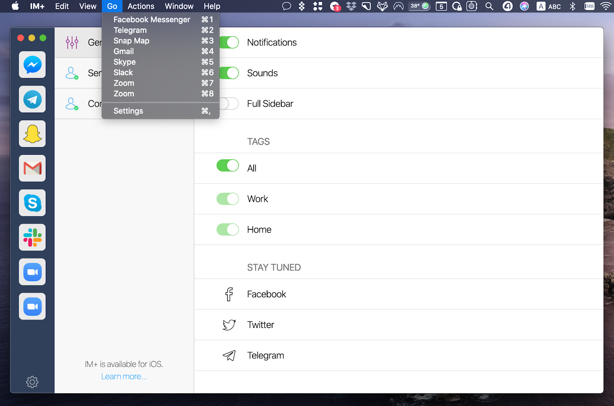The width and height of the screenshot is (614, 406).
Task: Open Spotlight search from the menu bar
Action: (x=489, y=6)
